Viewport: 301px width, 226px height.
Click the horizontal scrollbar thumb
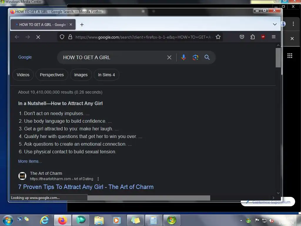tap(148, 198)
